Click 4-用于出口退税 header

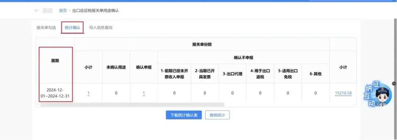(x=260, y=74)
